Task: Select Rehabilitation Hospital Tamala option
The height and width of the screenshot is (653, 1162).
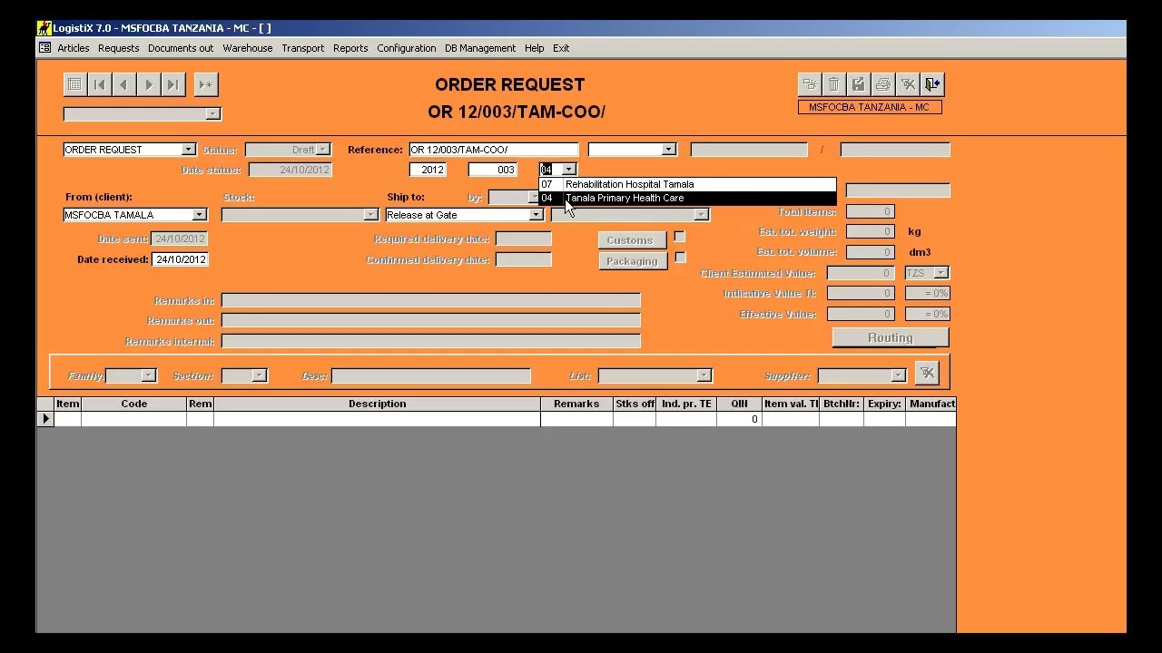Action: [x=687, y=184]
